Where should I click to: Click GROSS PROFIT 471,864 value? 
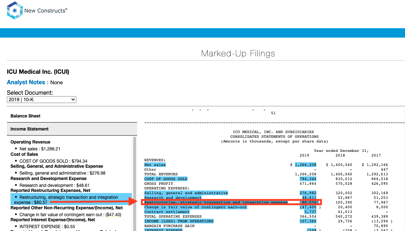pyautogui.click(x=308, y=184)
